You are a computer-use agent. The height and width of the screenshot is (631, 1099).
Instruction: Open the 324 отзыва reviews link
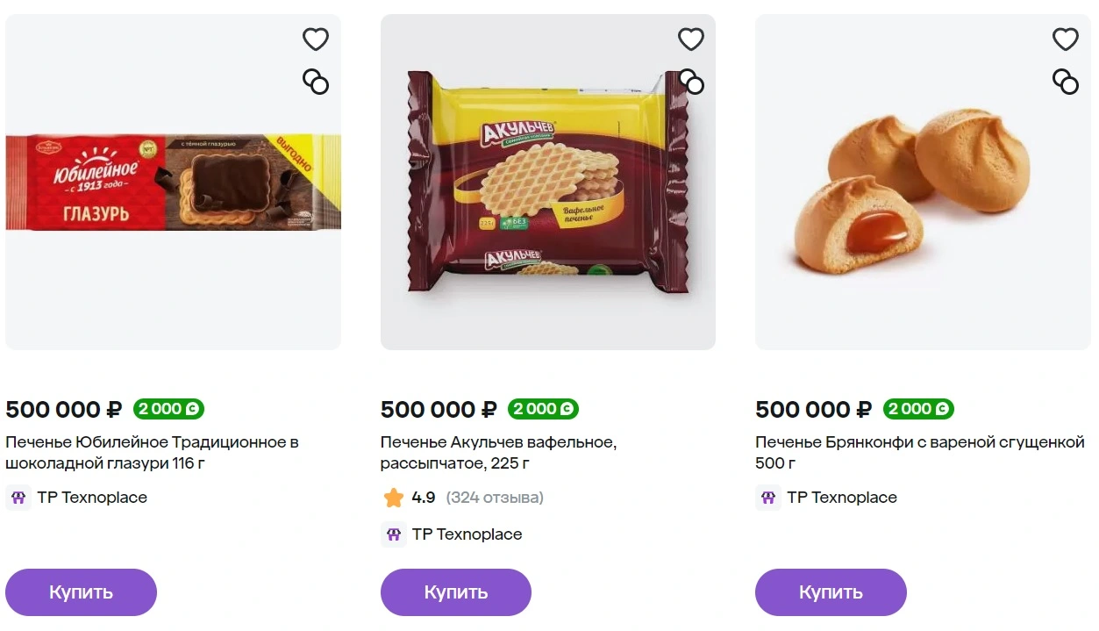495,498
